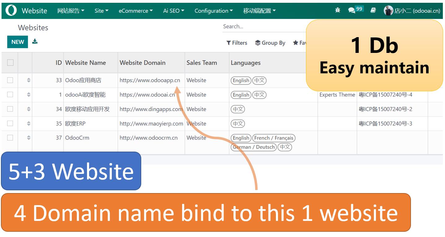Tick the select-all header checkbox
Image resolution: width=445 pixels, height=237 pixels.
(10, 62)
